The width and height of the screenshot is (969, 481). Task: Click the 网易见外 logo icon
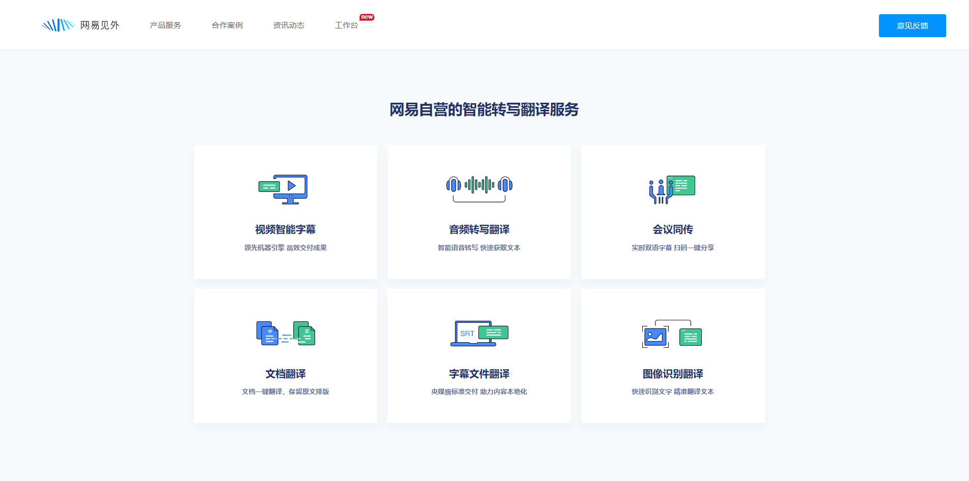coord(58,25)
